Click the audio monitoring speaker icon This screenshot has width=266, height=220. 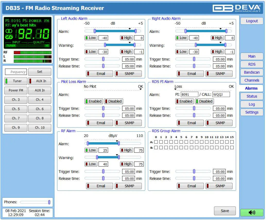(x=251, y=212)
